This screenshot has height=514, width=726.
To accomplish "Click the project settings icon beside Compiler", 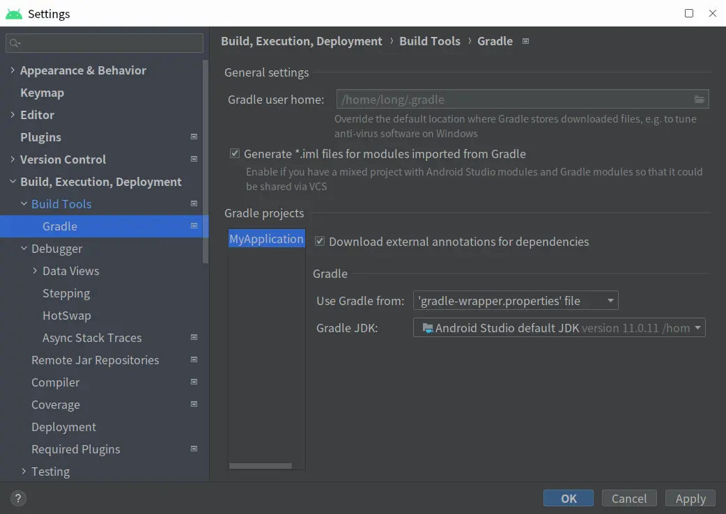I will tap(194, 382).
